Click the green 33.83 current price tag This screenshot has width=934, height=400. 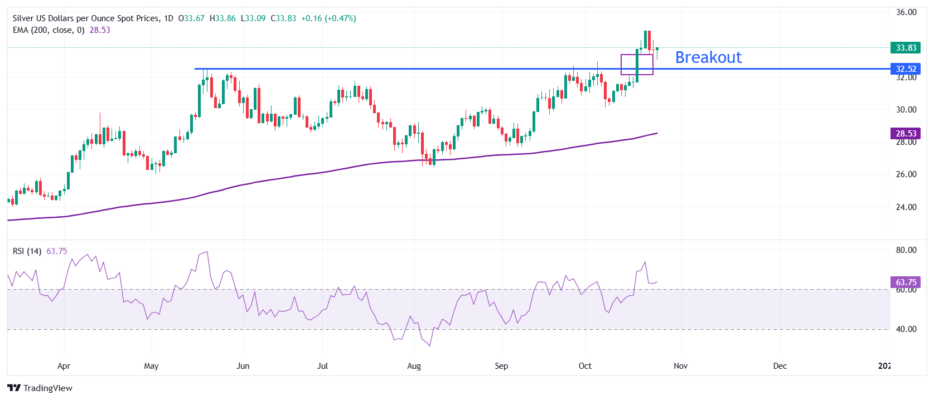pos(906,48)
